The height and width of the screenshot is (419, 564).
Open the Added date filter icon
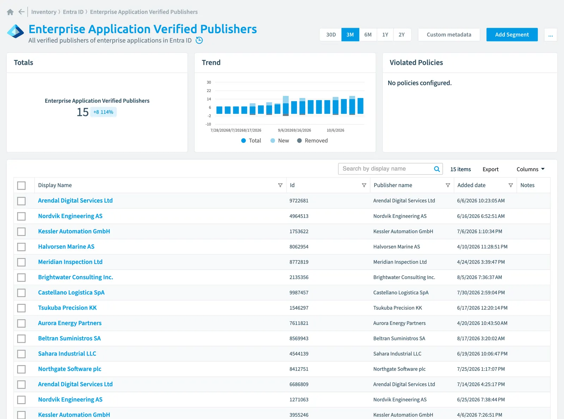click(511, 185)
